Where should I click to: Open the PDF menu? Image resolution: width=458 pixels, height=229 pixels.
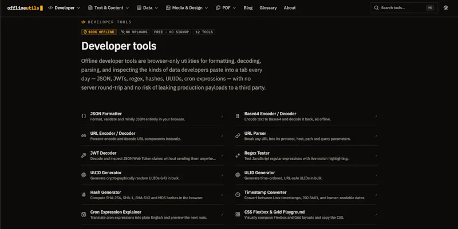tap(226, 8)
